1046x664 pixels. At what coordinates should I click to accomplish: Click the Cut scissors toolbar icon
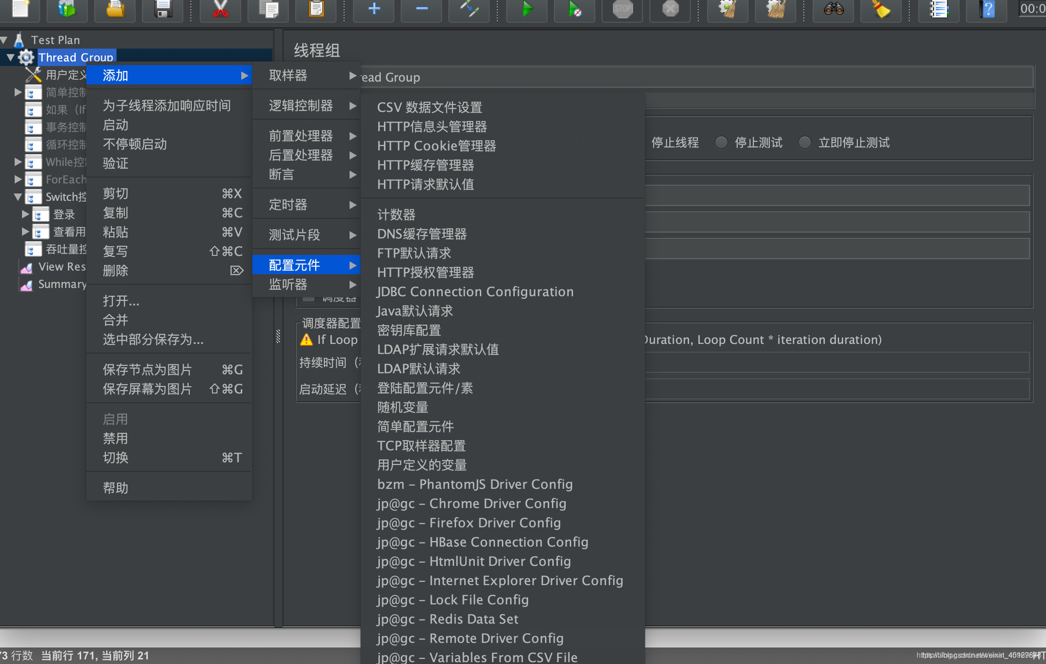(x=221, y=8)
